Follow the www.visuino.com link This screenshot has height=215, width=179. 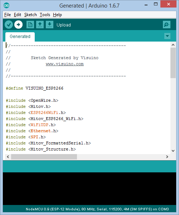(65, 64)
